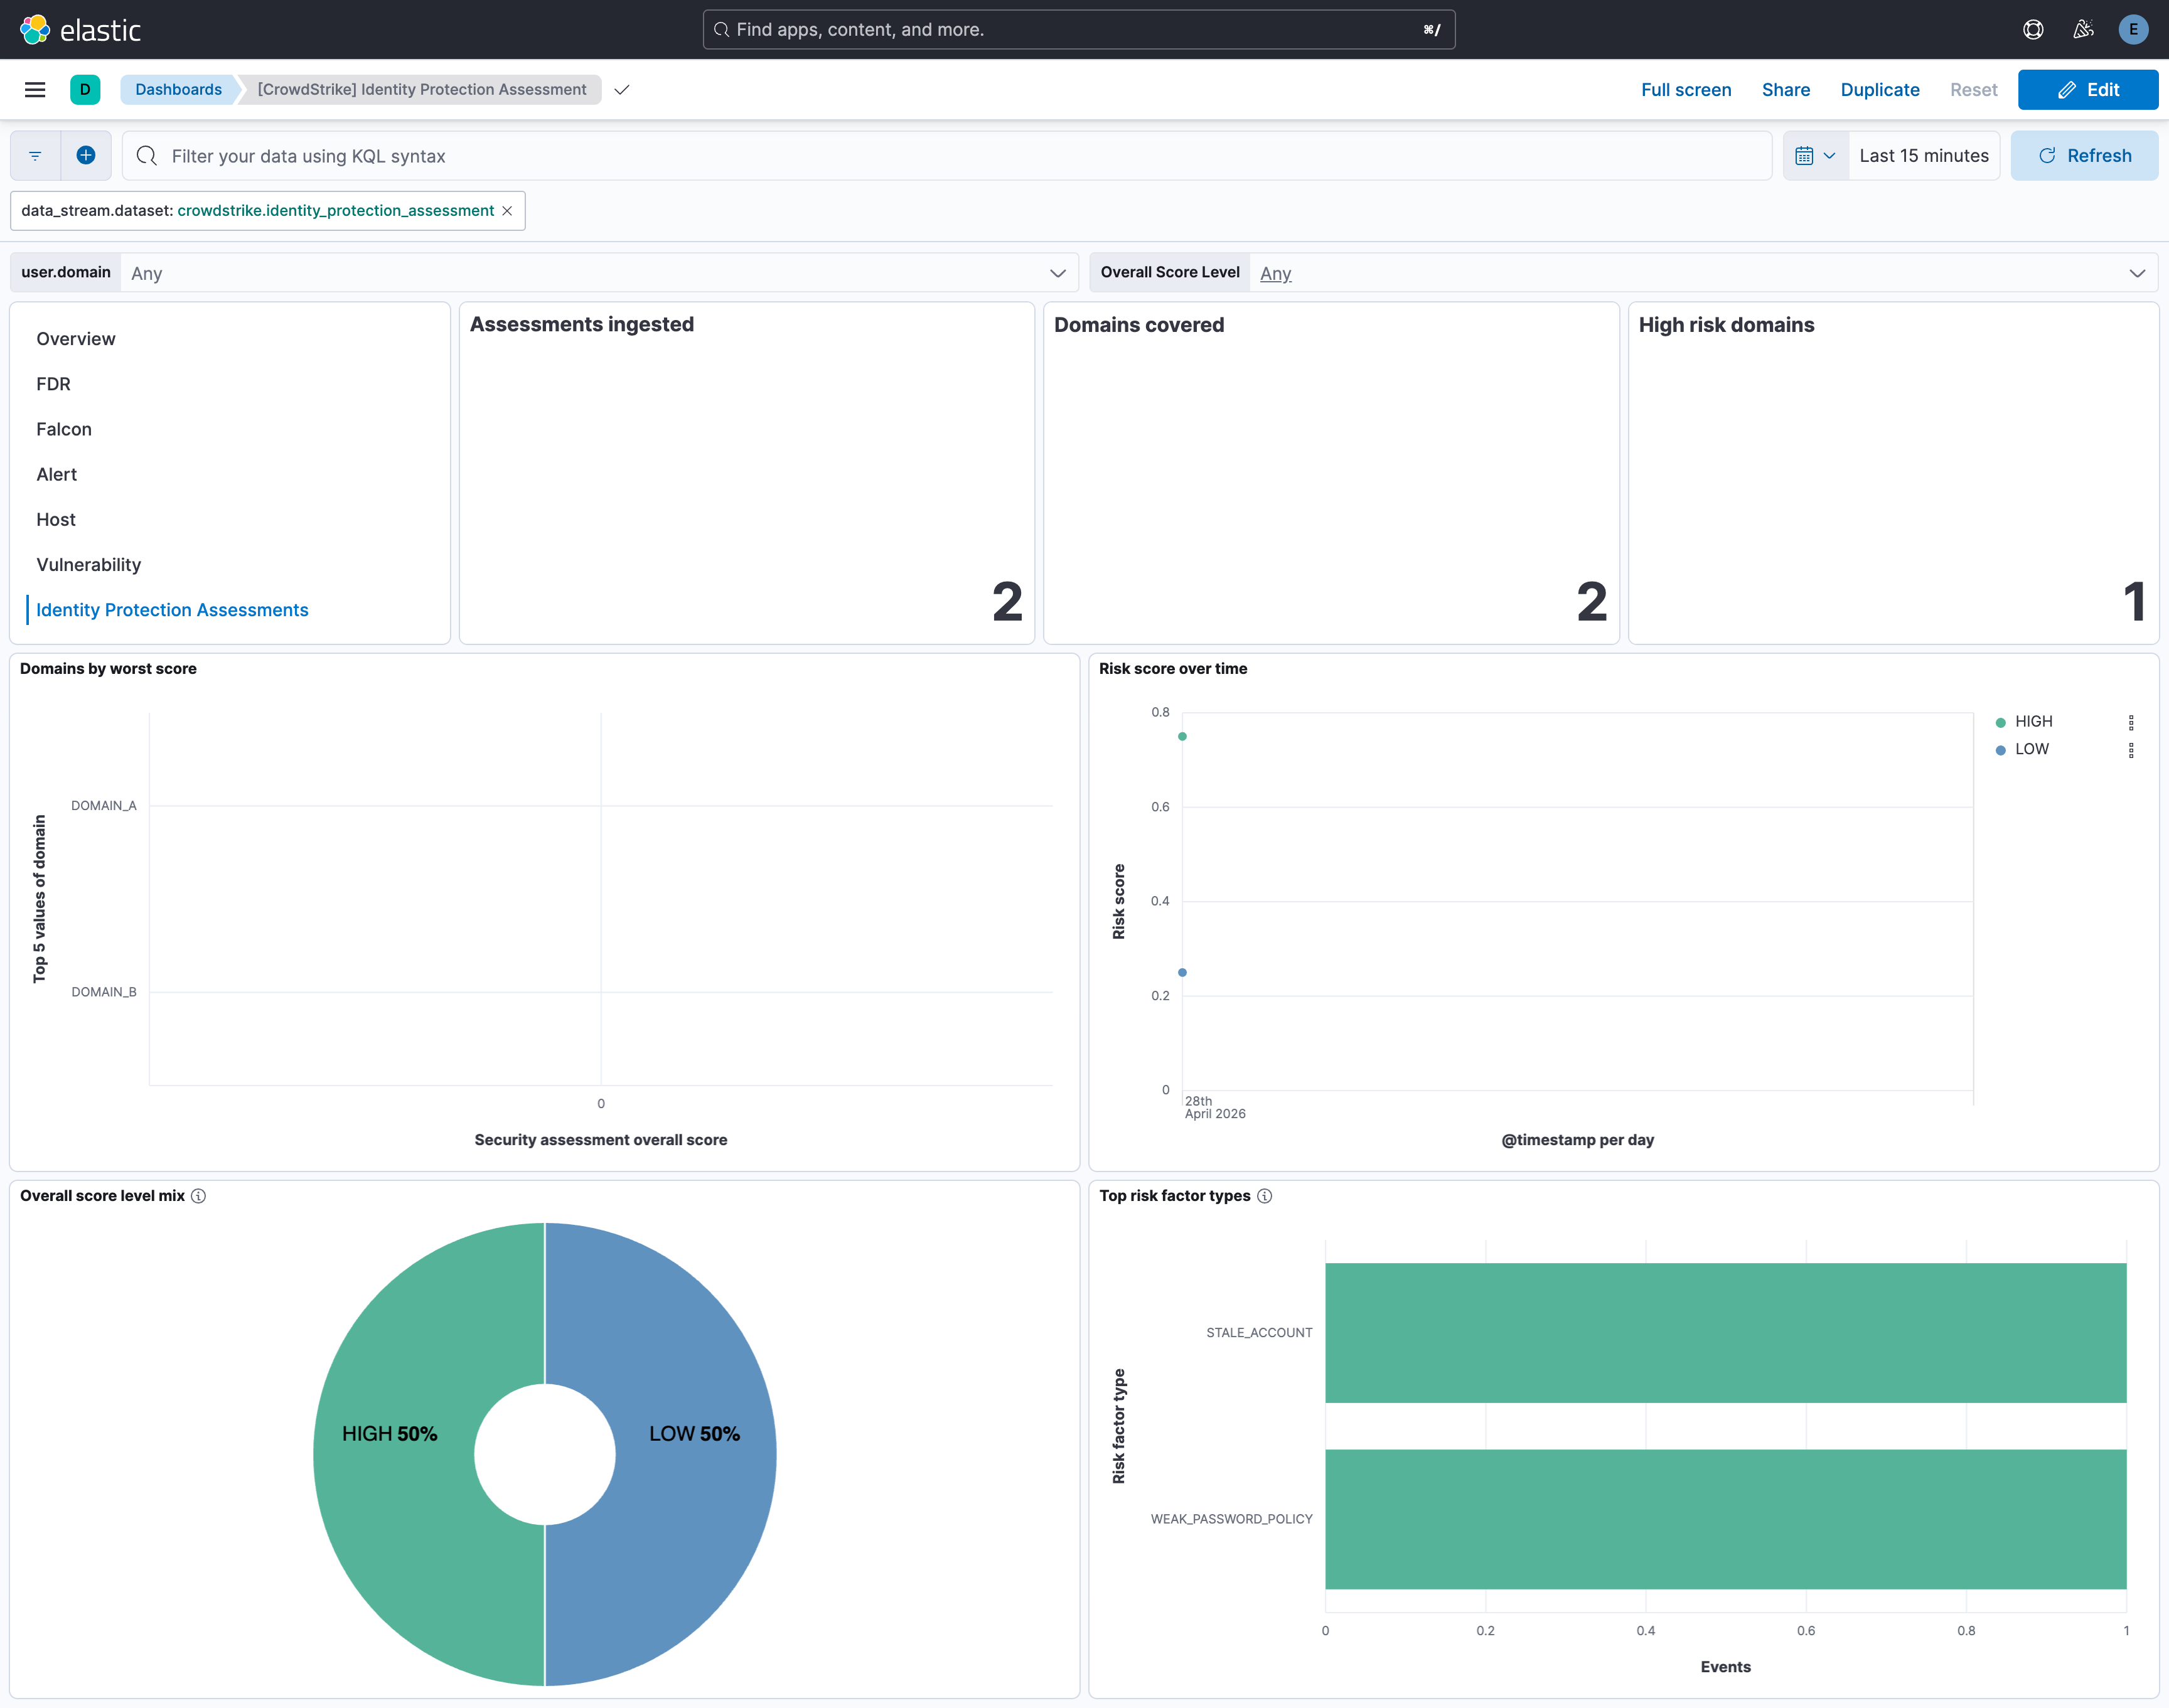
Task: Click the HIGH data point in risk chart
Action: (1182, 737)
